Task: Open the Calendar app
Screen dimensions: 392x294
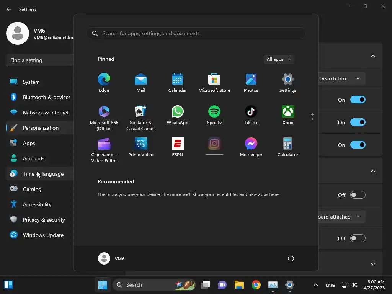Action: point(178,83)
